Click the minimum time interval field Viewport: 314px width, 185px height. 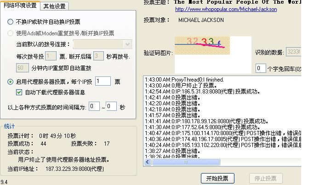click(x=94, y=107)
